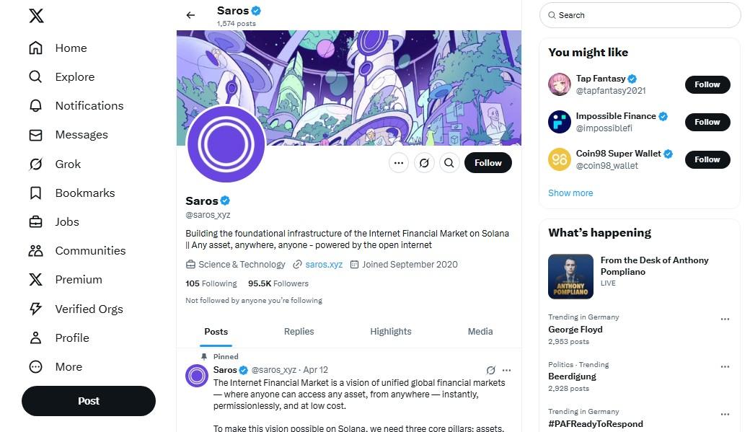Click the profile search magnifier icon
This screenshot has height=432, width=750.
point(449,163)
